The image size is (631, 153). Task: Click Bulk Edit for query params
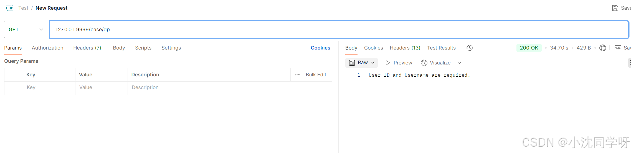pyautogui.click(x=316, y=75)
